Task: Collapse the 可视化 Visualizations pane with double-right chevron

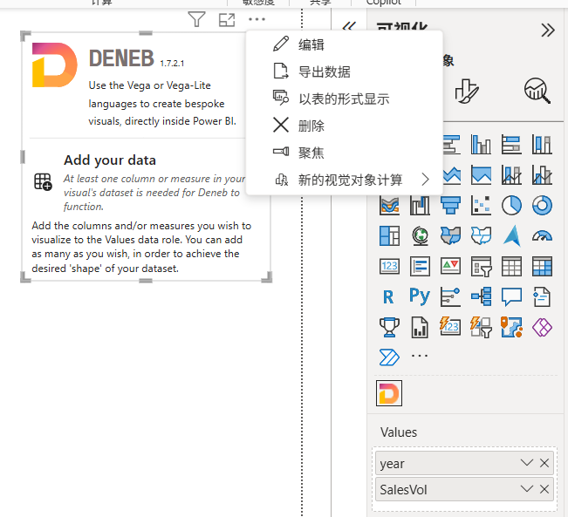Action: (x=548, y=30)
